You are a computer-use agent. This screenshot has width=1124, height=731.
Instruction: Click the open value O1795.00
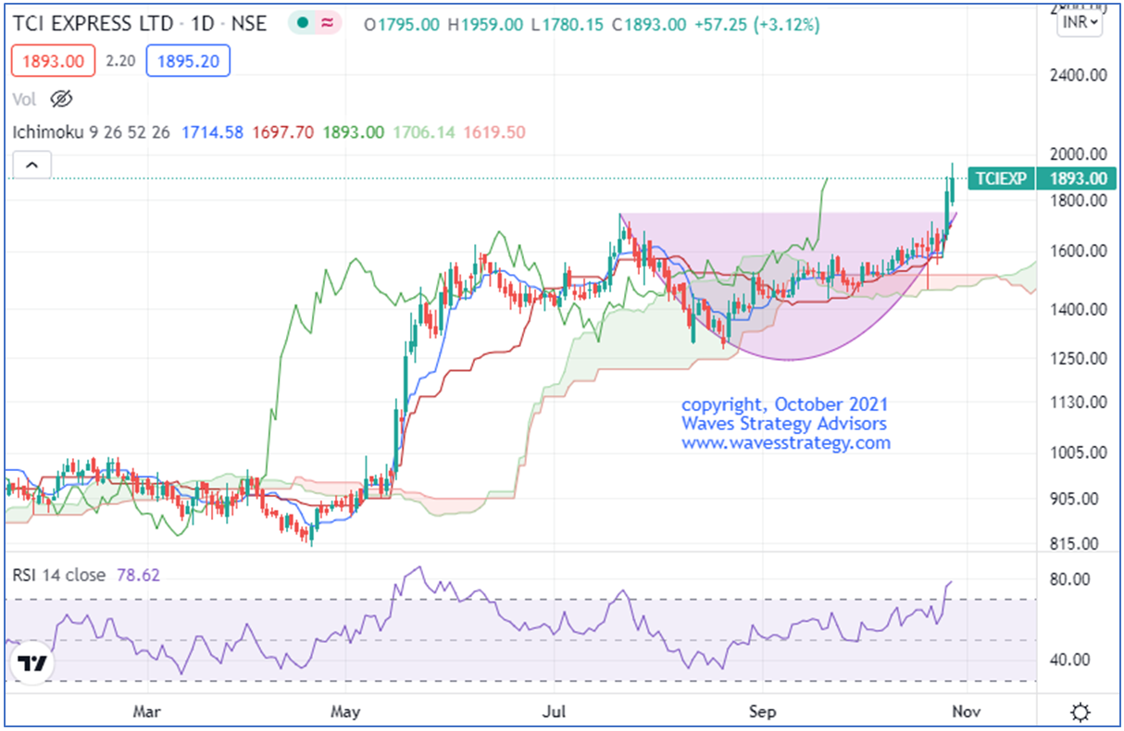point(403,25)
